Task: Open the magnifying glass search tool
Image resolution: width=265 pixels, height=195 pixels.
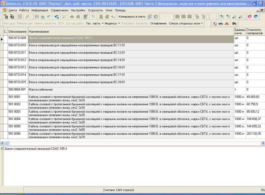Action: 27,17
